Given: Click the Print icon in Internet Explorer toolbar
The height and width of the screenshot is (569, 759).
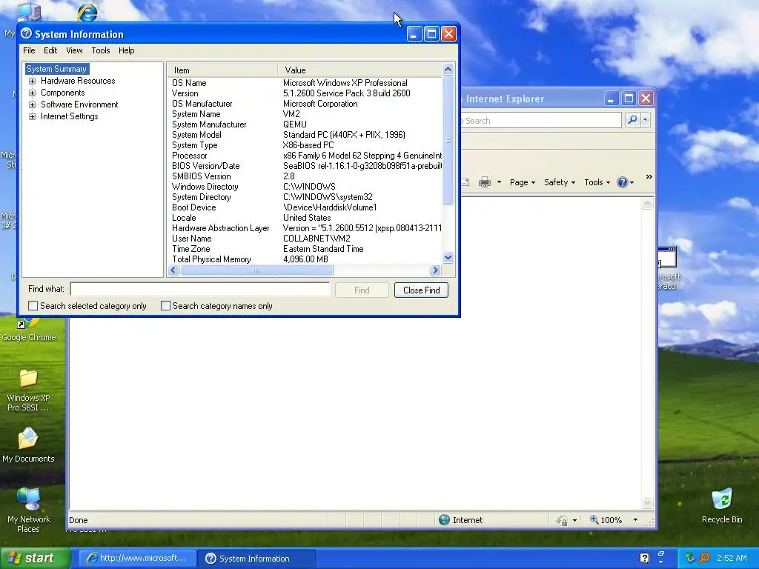Looking at the screenshot, I should coord(485,182).
